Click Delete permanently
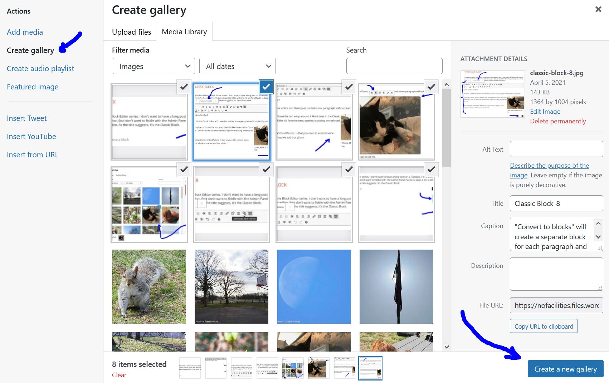609x383 pixels. [558, 121]
